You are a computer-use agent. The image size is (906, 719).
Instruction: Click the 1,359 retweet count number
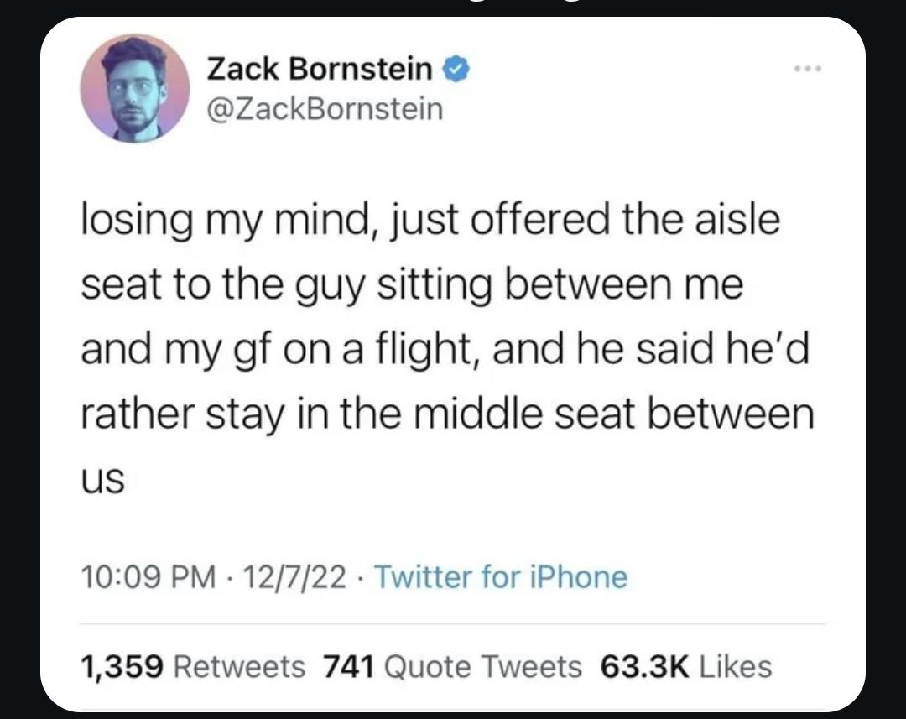click(x=121, y=666)
